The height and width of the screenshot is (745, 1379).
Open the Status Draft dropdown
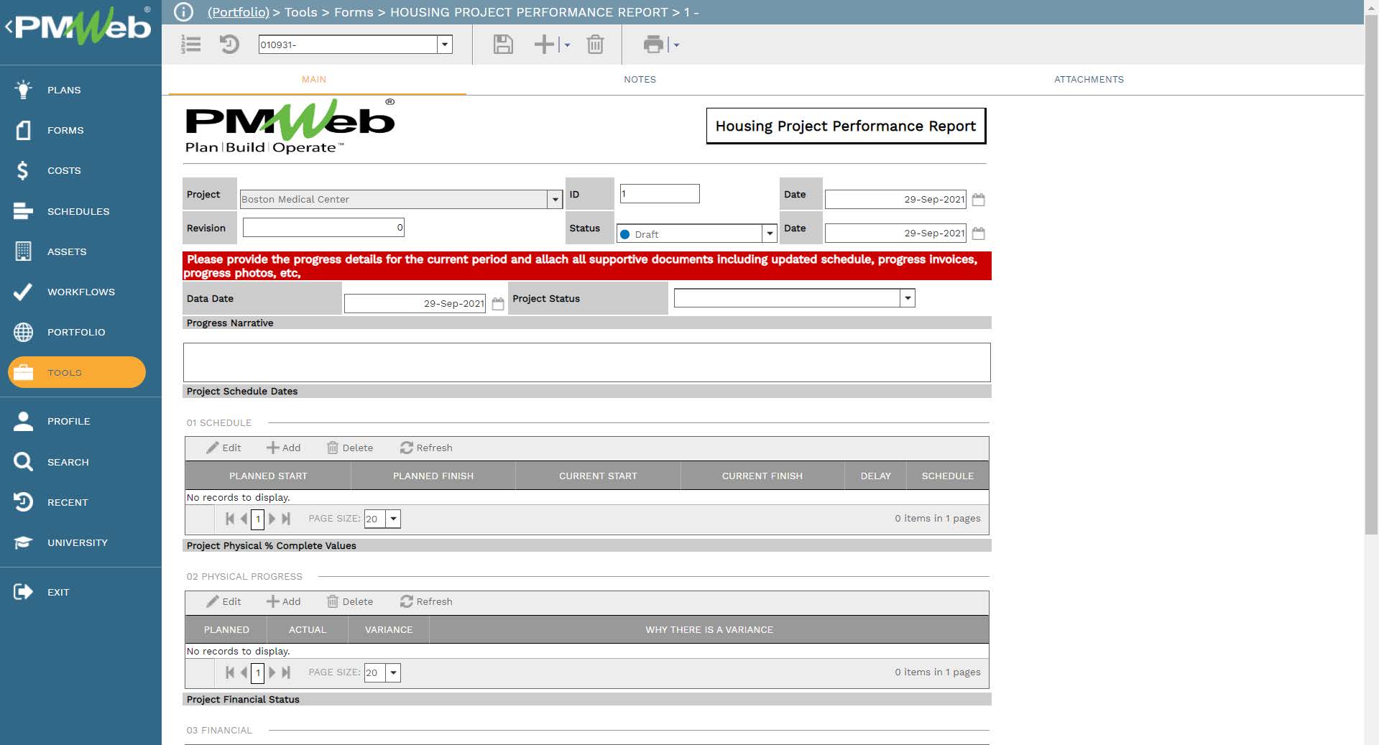(x=770, y=233)
